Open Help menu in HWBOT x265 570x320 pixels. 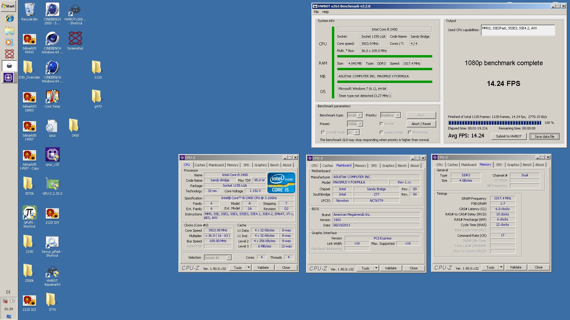326,12
